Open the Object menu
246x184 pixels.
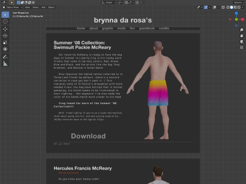[x=51, y=7]
